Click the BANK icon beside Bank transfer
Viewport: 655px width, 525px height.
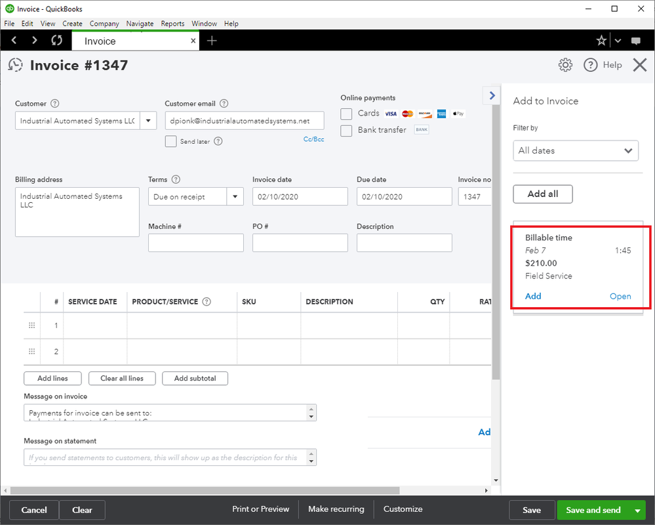pos(422,129)
